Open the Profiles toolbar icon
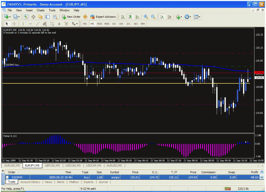This screenshot has width=266, height=192. [x=15, y=17]
